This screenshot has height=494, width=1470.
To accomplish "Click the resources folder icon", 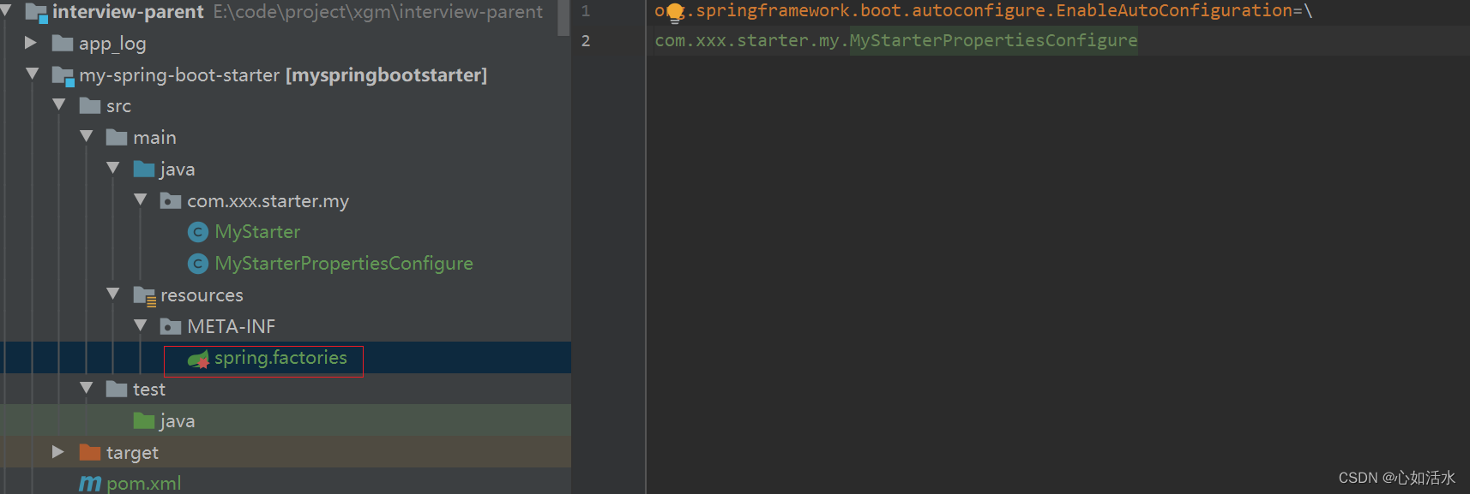I will 144,295.
